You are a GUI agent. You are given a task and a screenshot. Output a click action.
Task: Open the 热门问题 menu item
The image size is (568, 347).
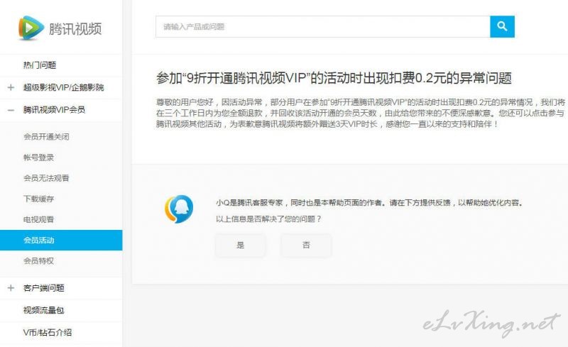(x=40, y=65)
